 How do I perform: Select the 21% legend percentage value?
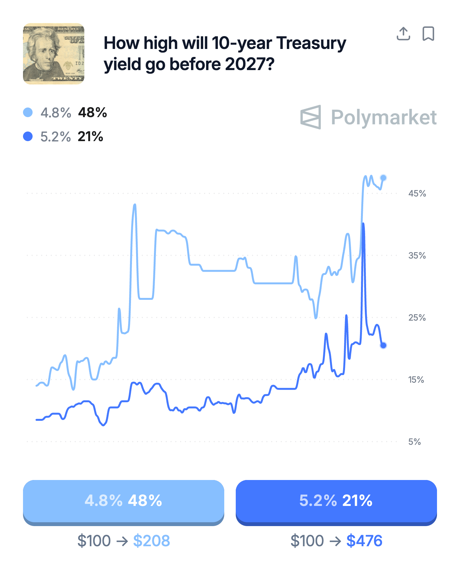pyautogui.click(x=90, y=137)
